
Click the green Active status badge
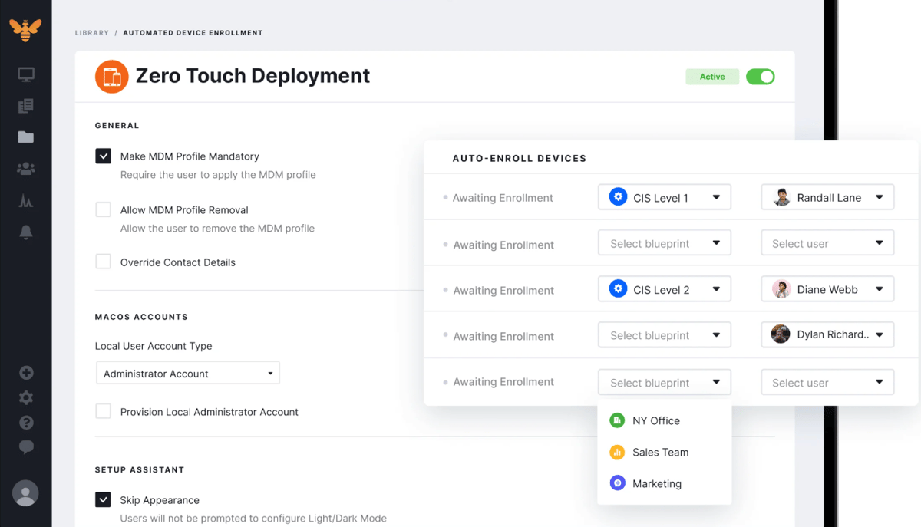click(712, 77)
